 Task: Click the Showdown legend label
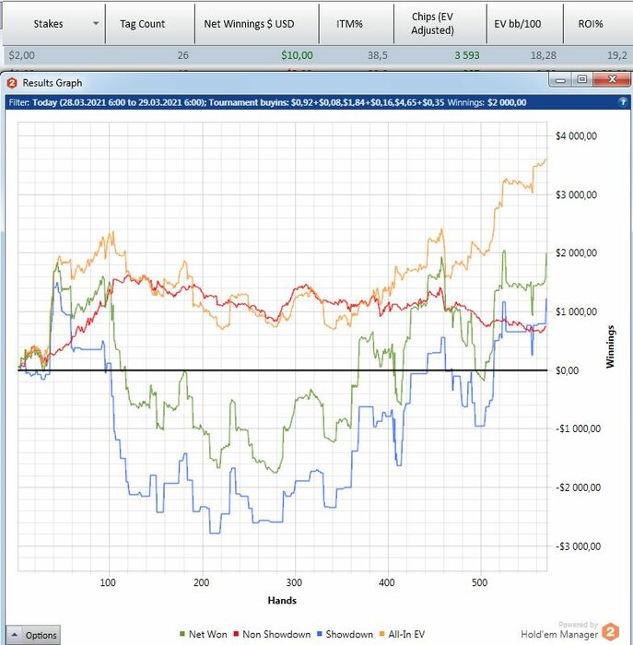(349, 634)
